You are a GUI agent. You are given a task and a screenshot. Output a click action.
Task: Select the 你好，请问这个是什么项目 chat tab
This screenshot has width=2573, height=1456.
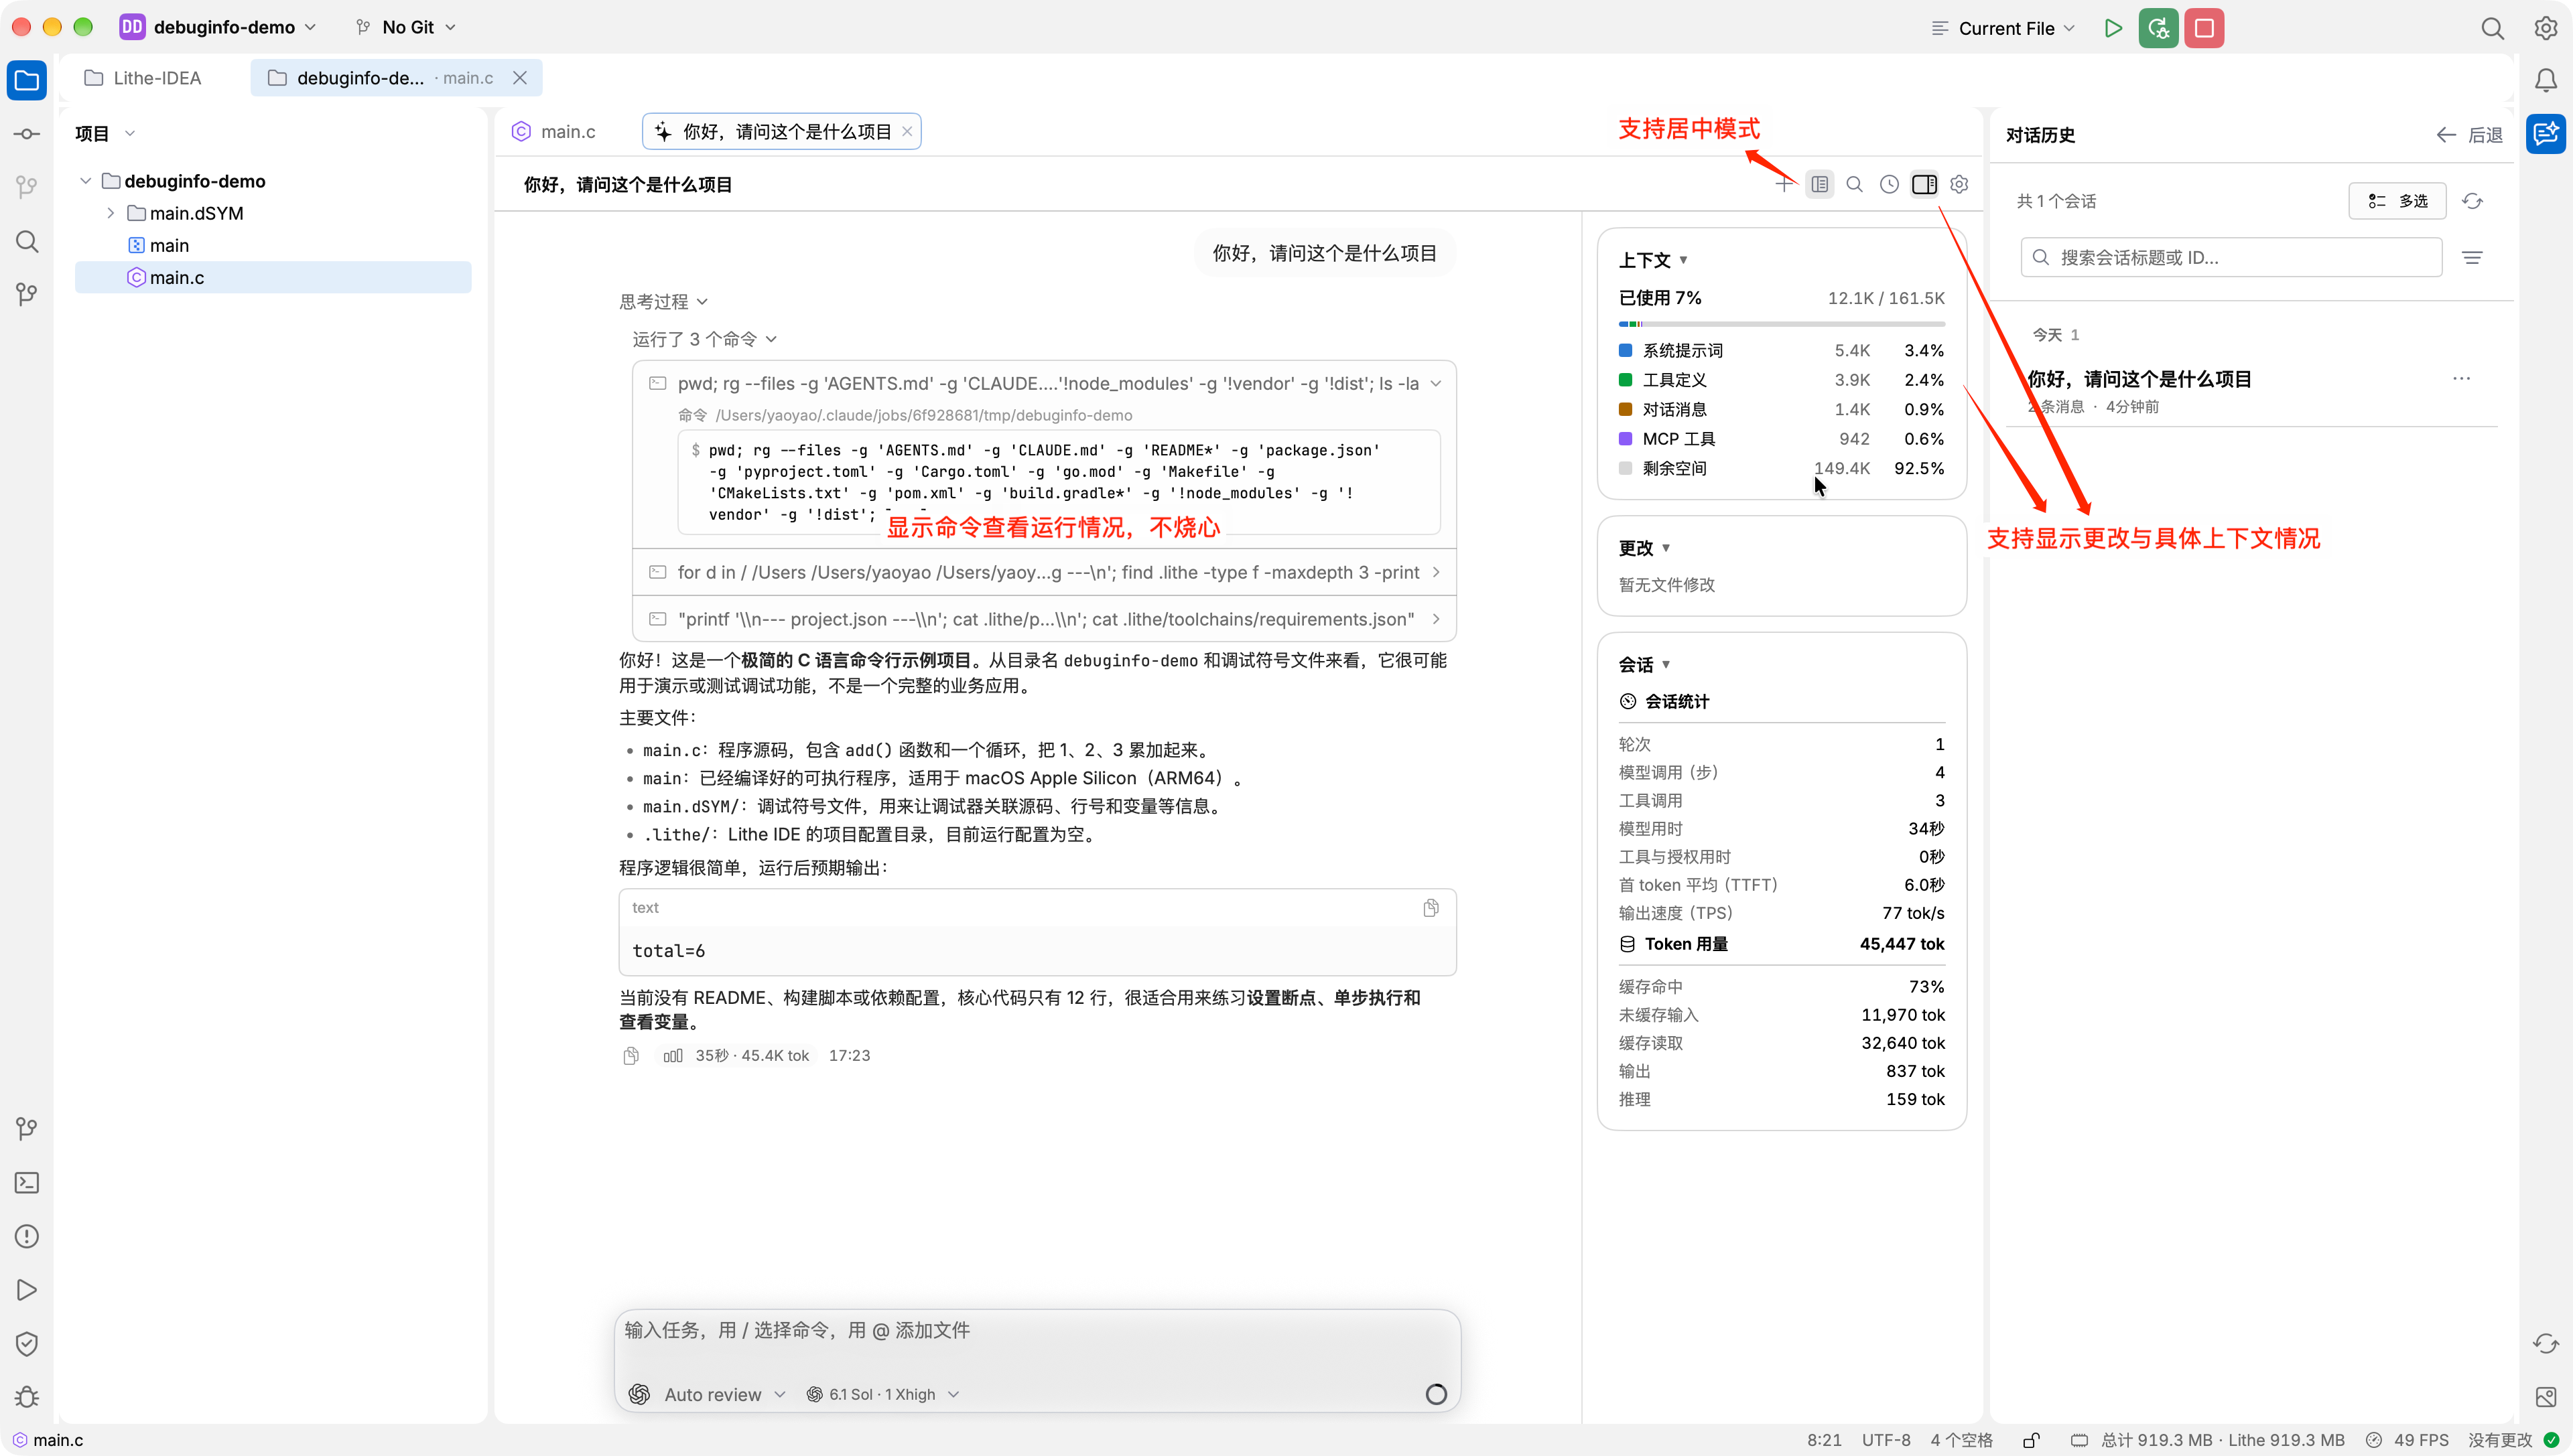pyautogui.click(x=781, y=131)
